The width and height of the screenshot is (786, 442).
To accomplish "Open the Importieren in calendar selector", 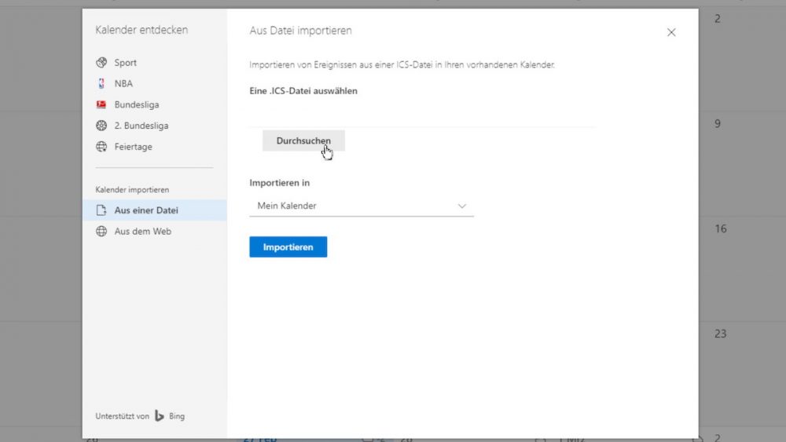I will (x=362, y=206).
